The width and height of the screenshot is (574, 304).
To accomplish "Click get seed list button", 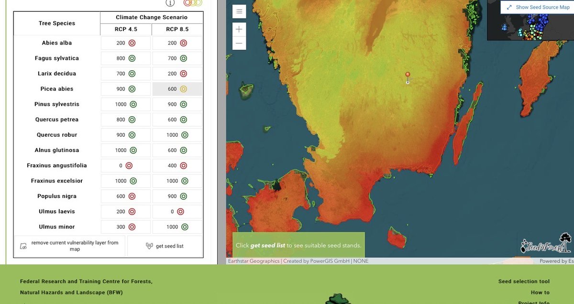I will [165, 246].
